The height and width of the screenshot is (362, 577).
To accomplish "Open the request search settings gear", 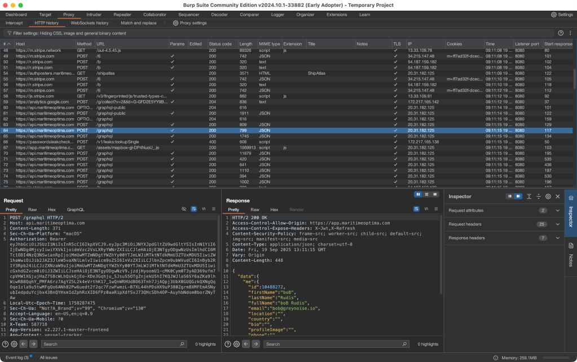I will 14,344.
